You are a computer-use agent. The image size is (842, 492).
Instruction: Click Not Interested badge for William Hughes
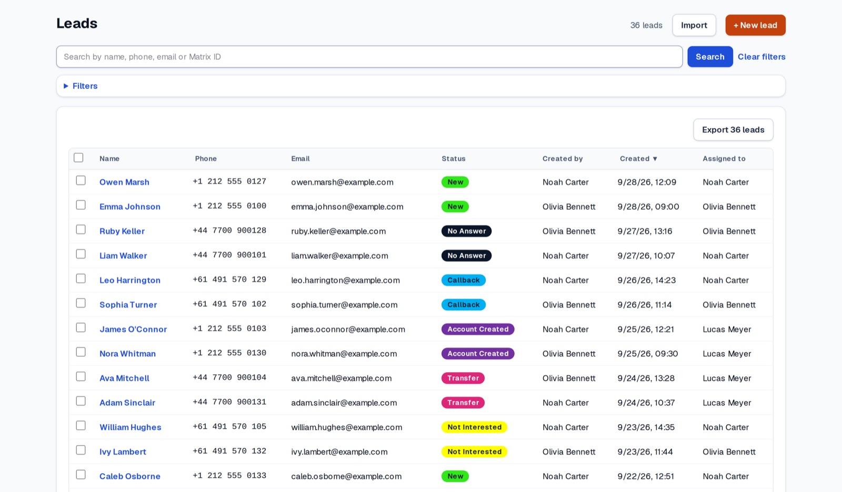474,427
